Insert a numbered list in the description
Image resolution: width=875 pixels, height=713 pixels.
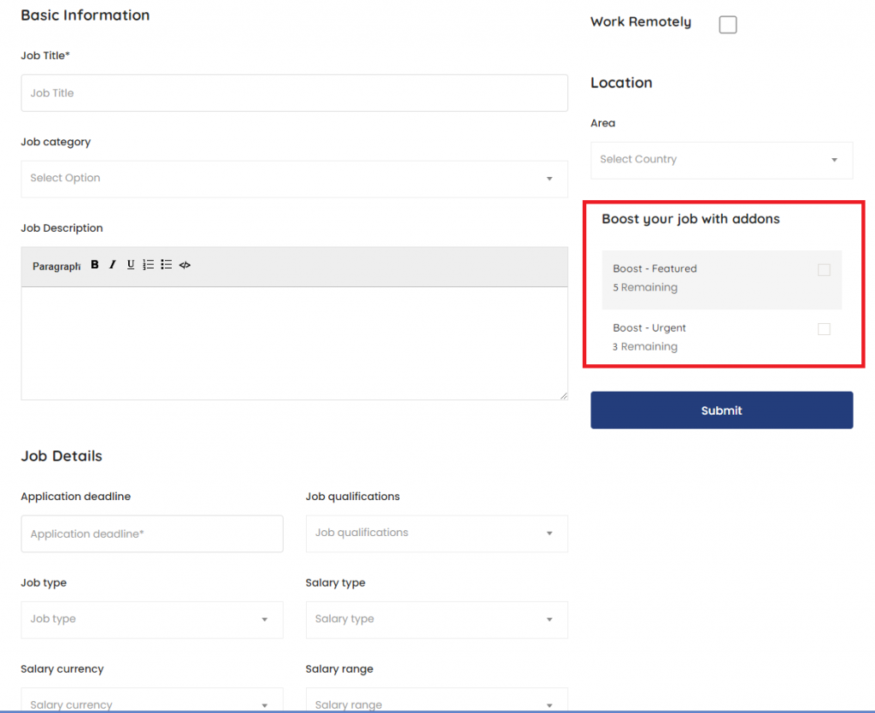[x=149, y=265]
